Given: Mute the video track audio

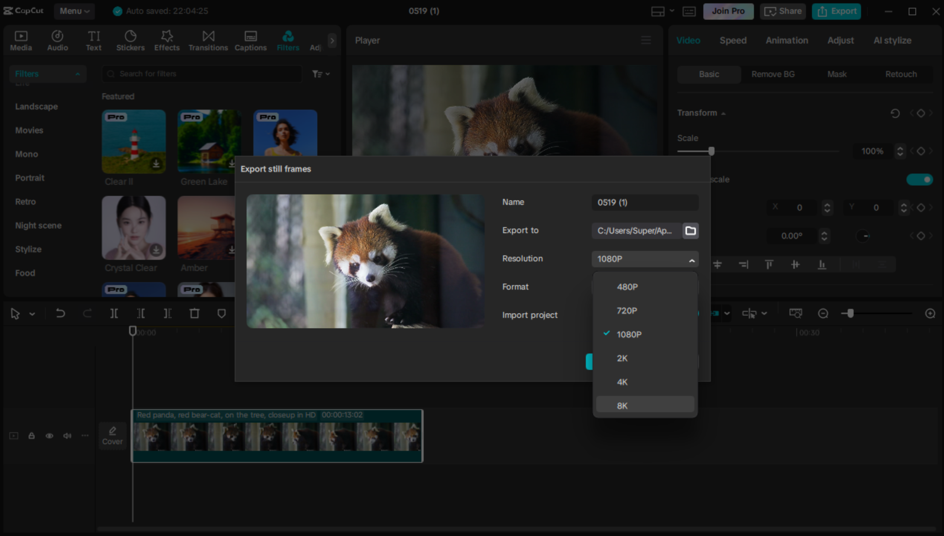Looking at the screenshot, I should click(67, 436).
